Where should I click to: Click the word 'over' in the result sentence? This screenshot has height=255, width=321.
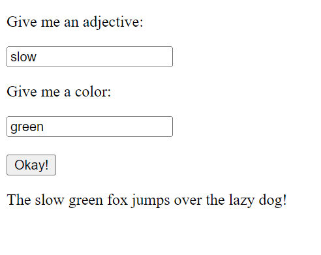tap(188, 201)
